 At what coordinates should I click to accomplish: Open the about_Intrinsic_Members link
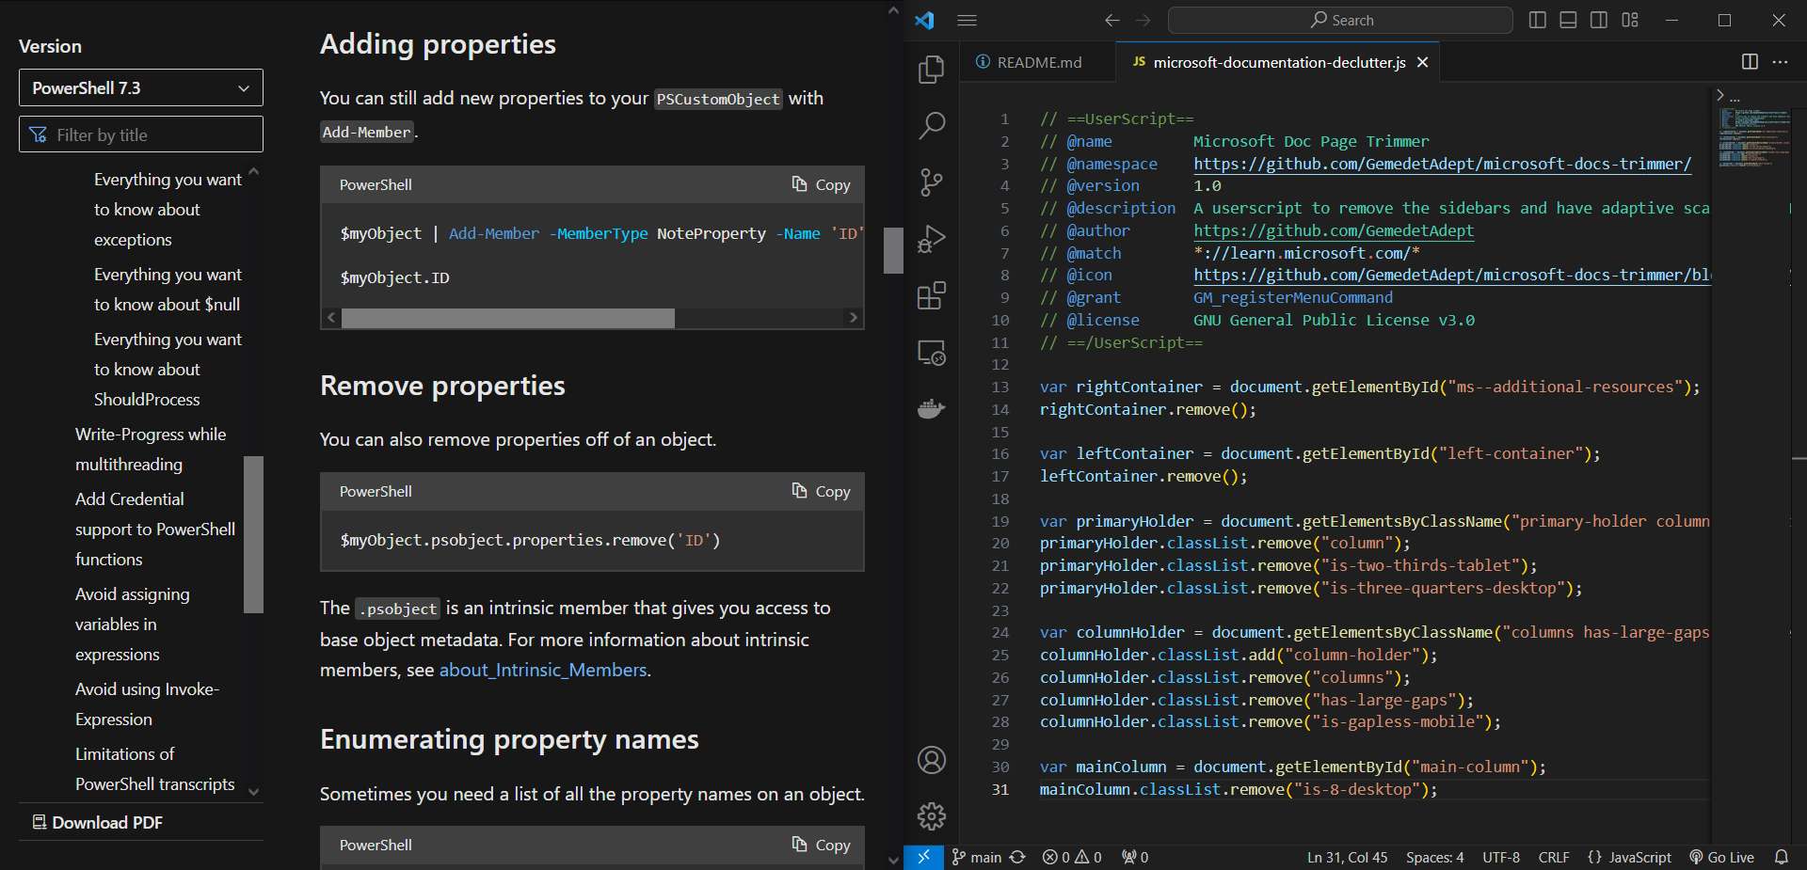(544, 670)
